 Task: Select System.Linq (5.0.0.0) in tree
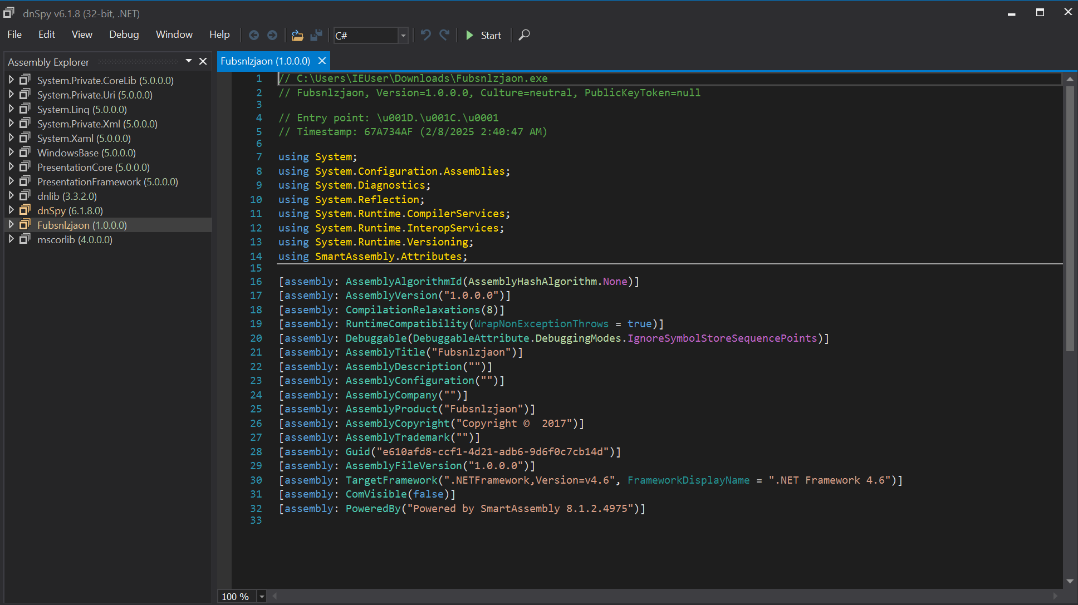82,110
